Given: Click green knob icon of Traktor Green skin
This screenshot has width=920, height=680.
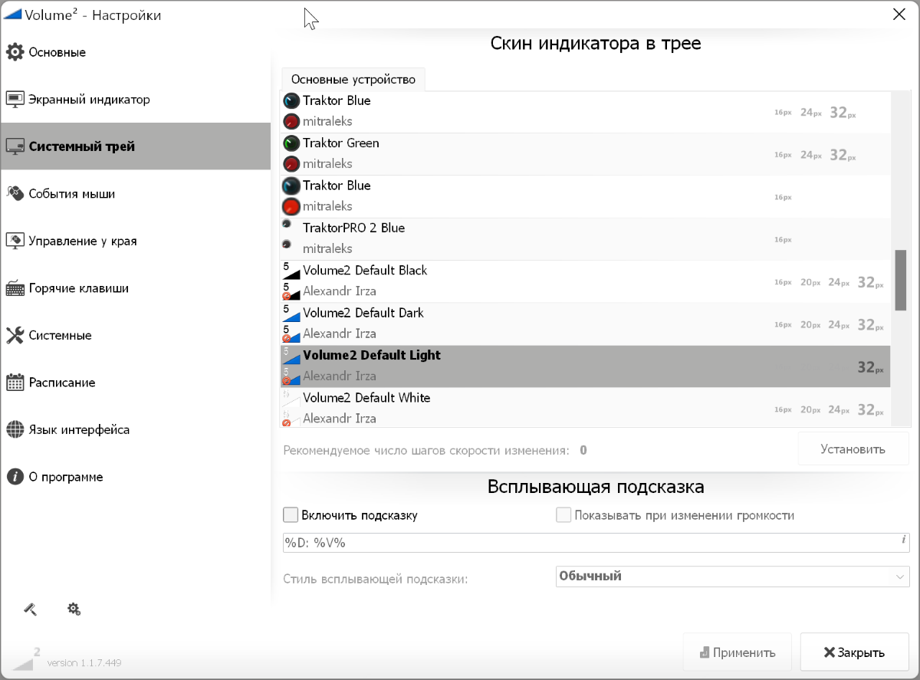Looking at the screenshot, I should click(x=291, y=143).
